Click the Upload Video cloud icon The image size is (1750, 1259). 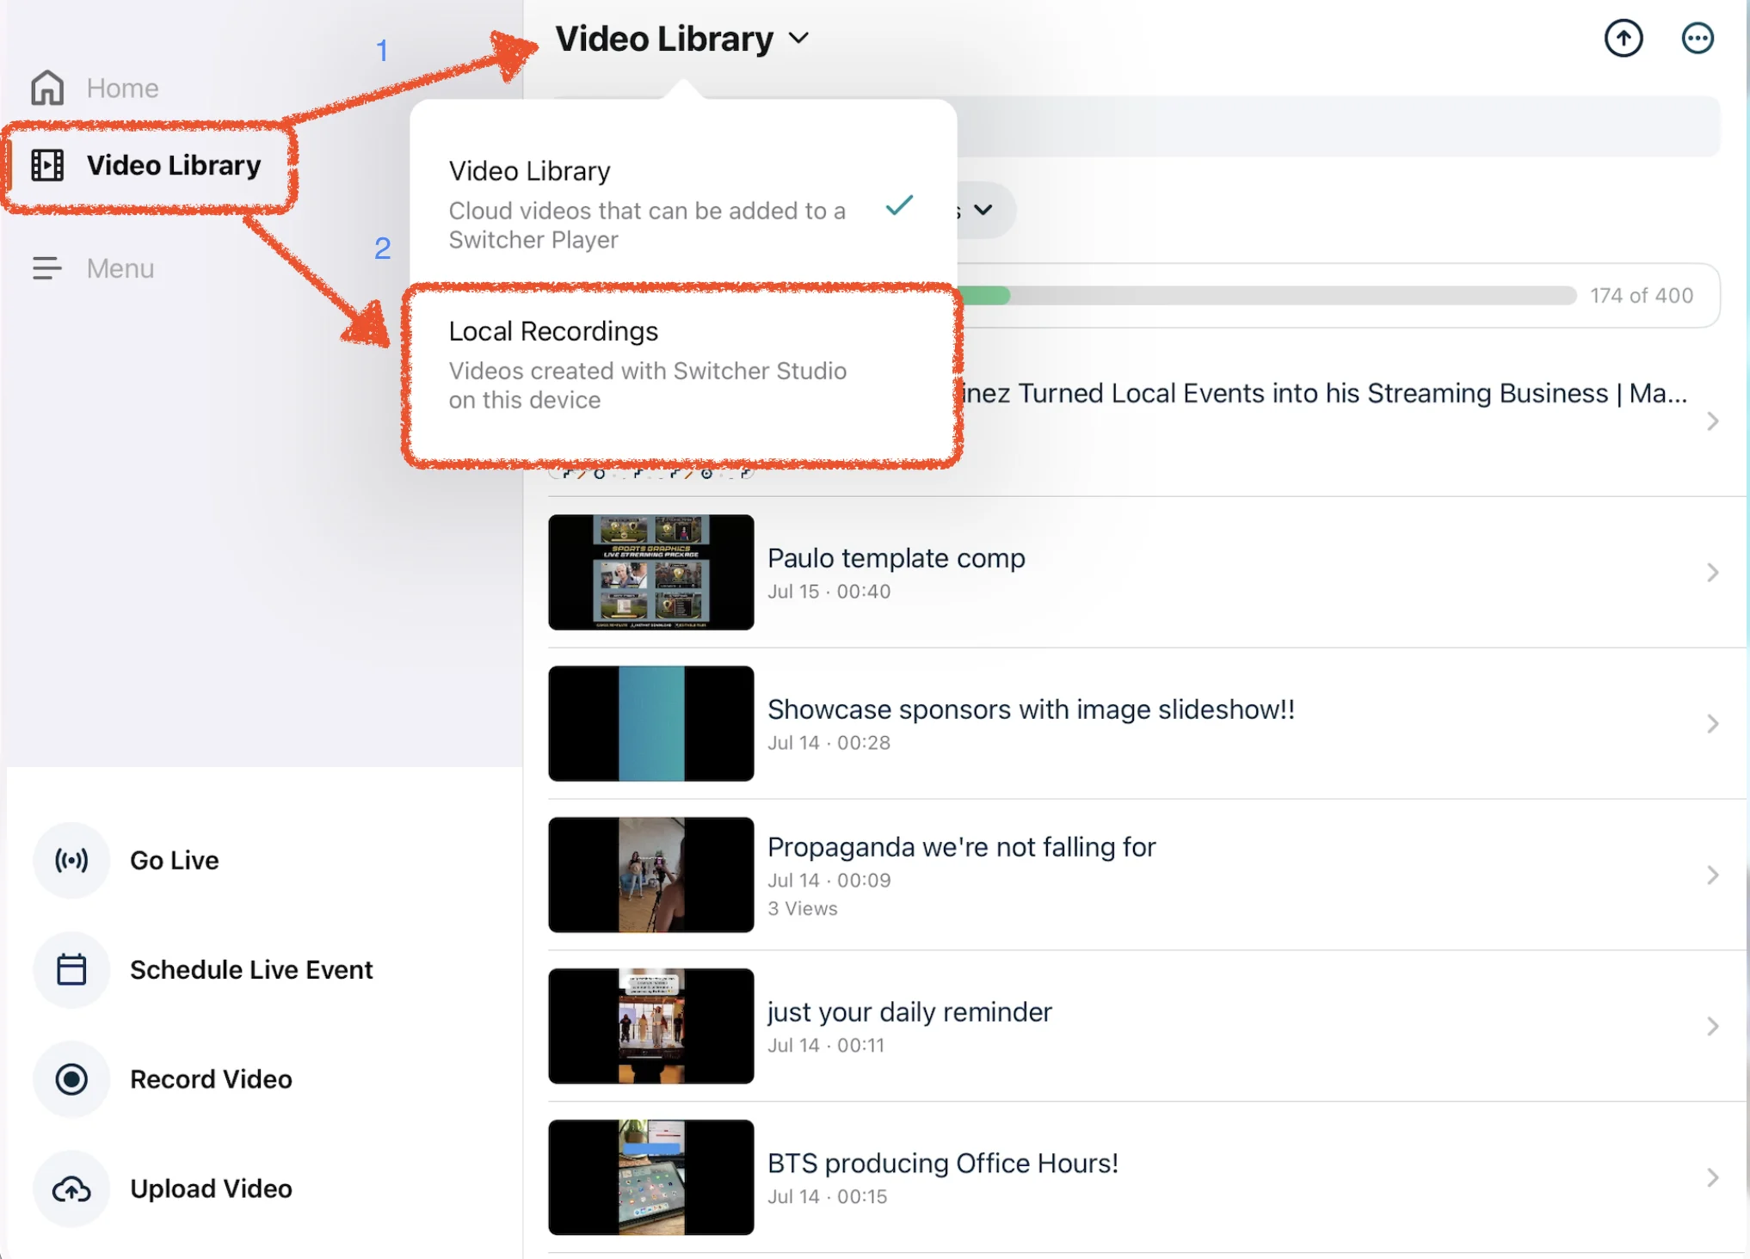71,1188
